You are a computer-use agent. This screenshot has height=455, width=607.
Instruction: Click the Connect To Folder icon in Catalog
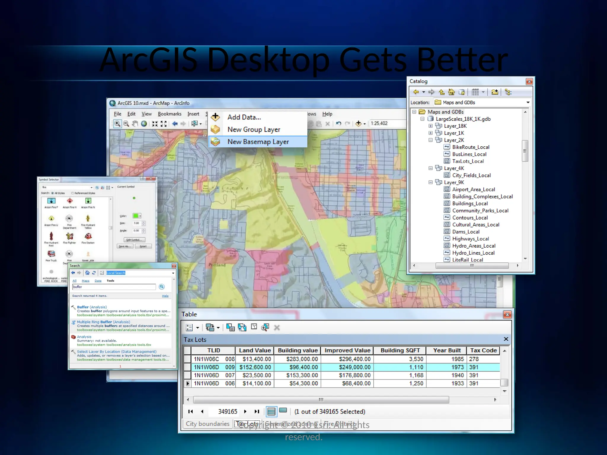coord(494,92)
